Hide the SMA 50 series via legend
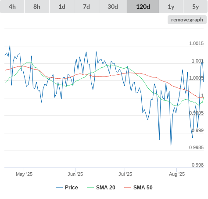Screen dimensions: 208x199 (x=143, y=188)
